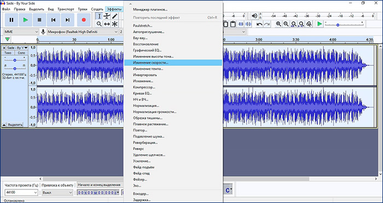Select the Zoom magnifier tool
Screen dimensions: 383x203
click(x=99, y=24)
